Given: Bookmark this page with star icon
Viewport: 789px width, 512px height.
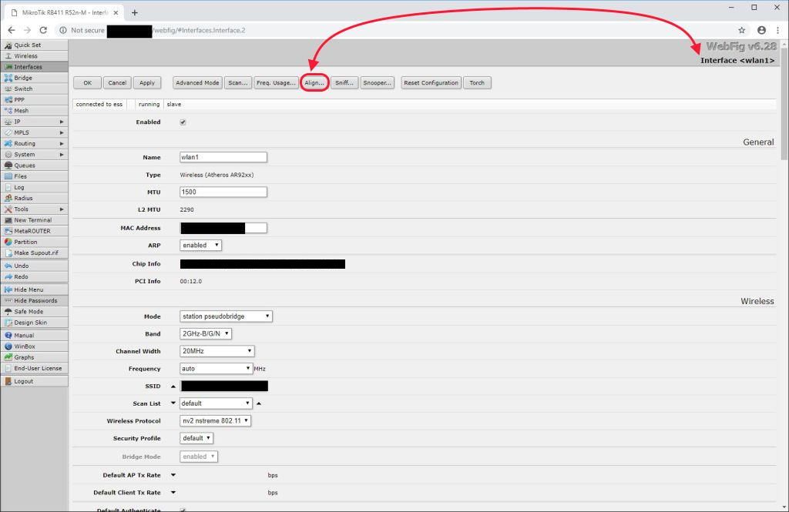Looking at the screenshot, I should click(x=742, y=30).
